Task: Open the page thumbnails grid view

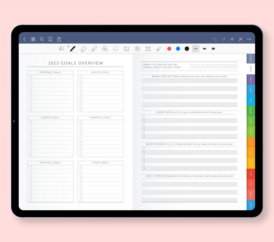Action: coord(33,39)
